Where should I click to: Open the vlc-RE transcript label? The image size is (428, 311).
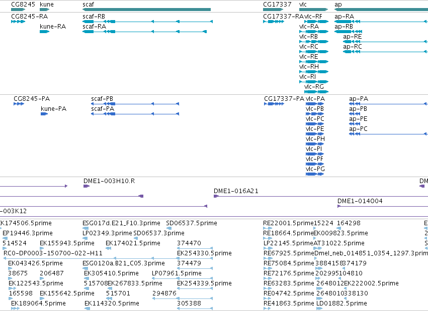click(309, 57)
